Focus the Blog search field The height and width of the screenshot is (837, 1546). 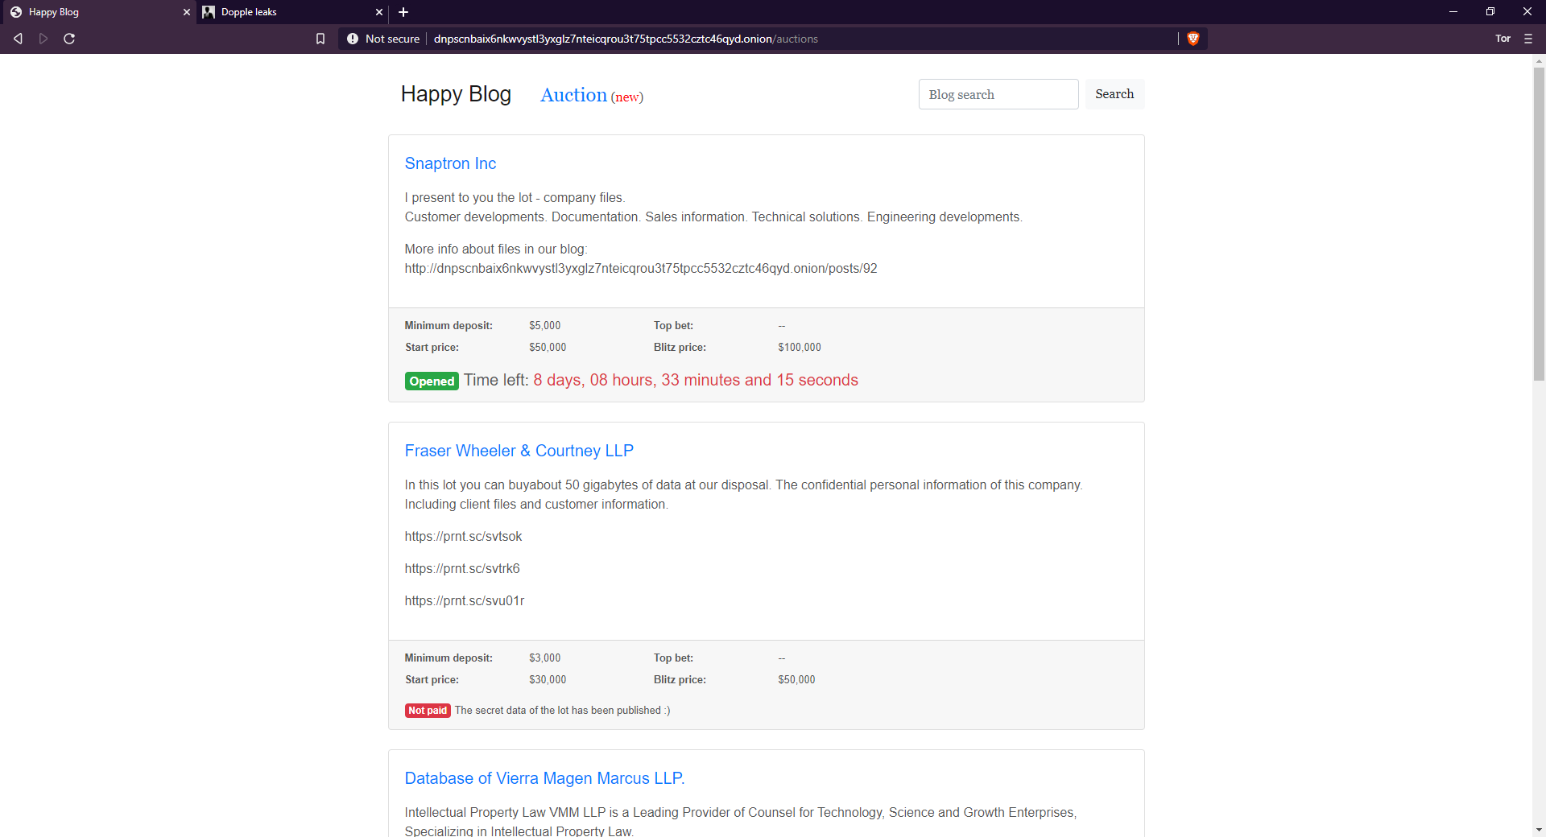click(998, 94)
